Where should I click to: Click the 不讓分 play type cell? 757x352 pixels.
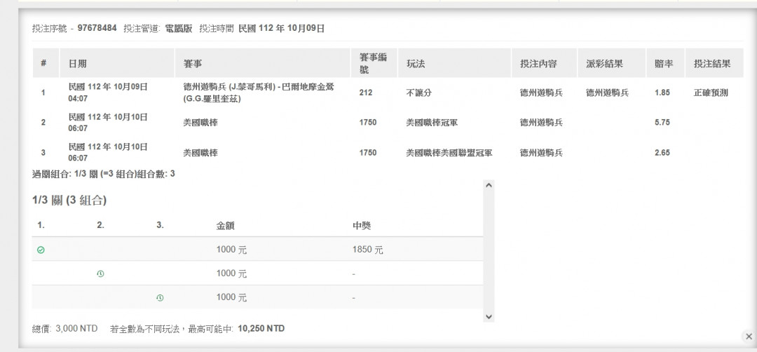(419, 93)
